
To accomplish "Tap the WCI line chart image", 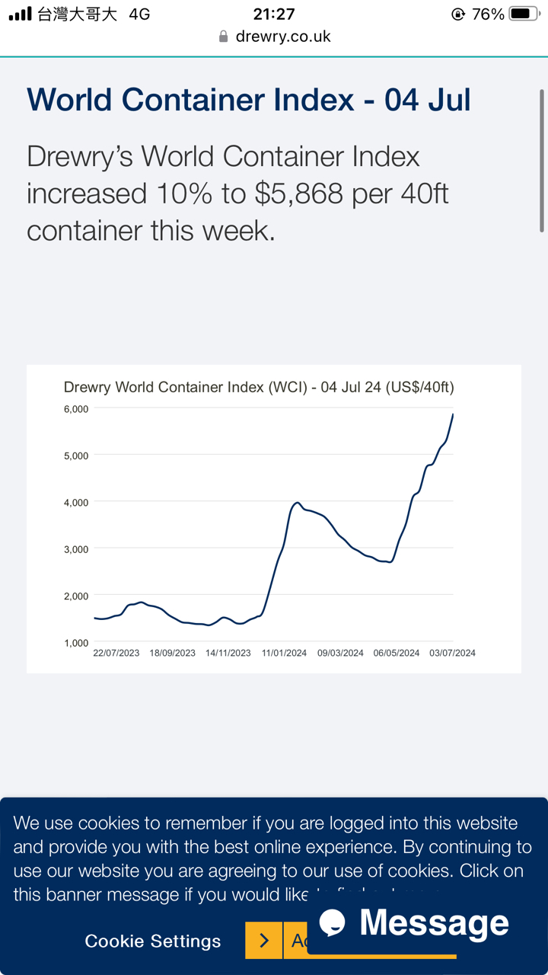I will tap(274, 526).
